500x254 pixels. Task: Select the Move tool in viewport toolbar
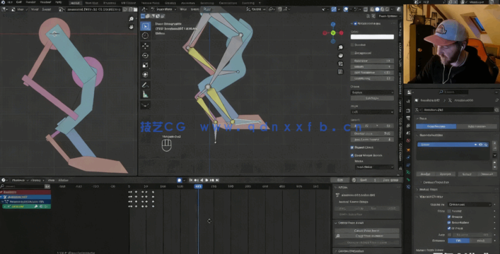coord(146,46)
